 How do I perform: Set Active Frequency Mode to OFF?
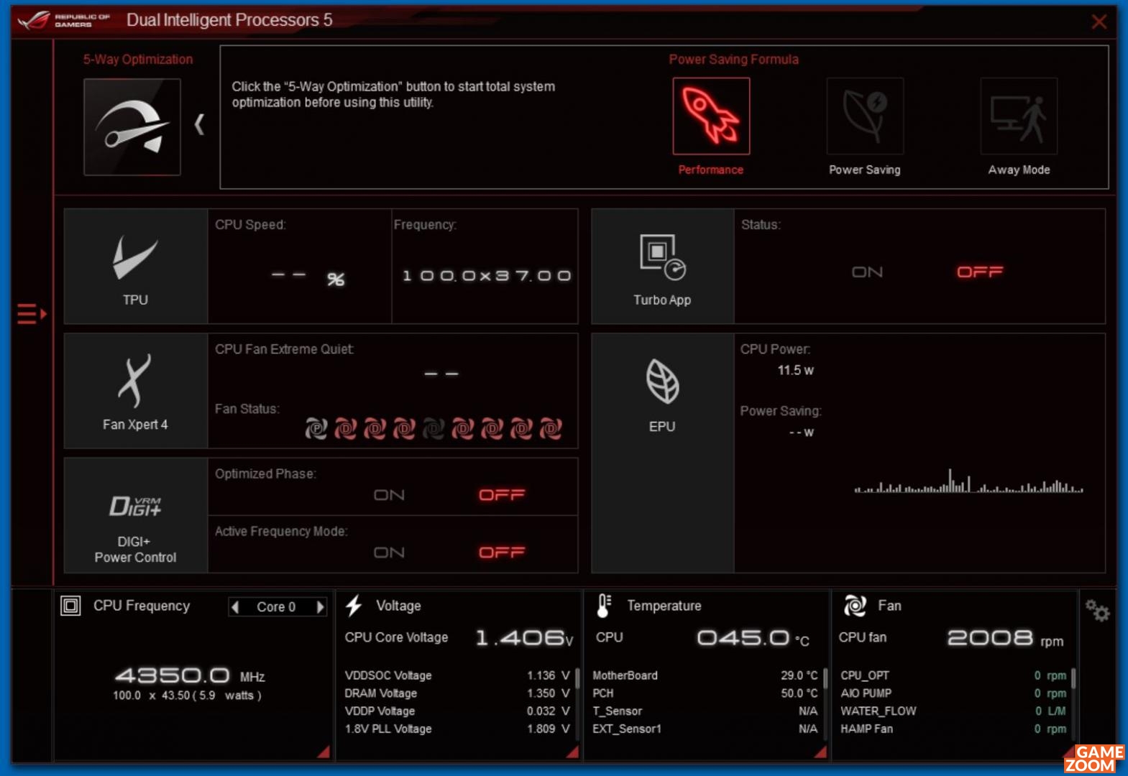click(502, 553)
